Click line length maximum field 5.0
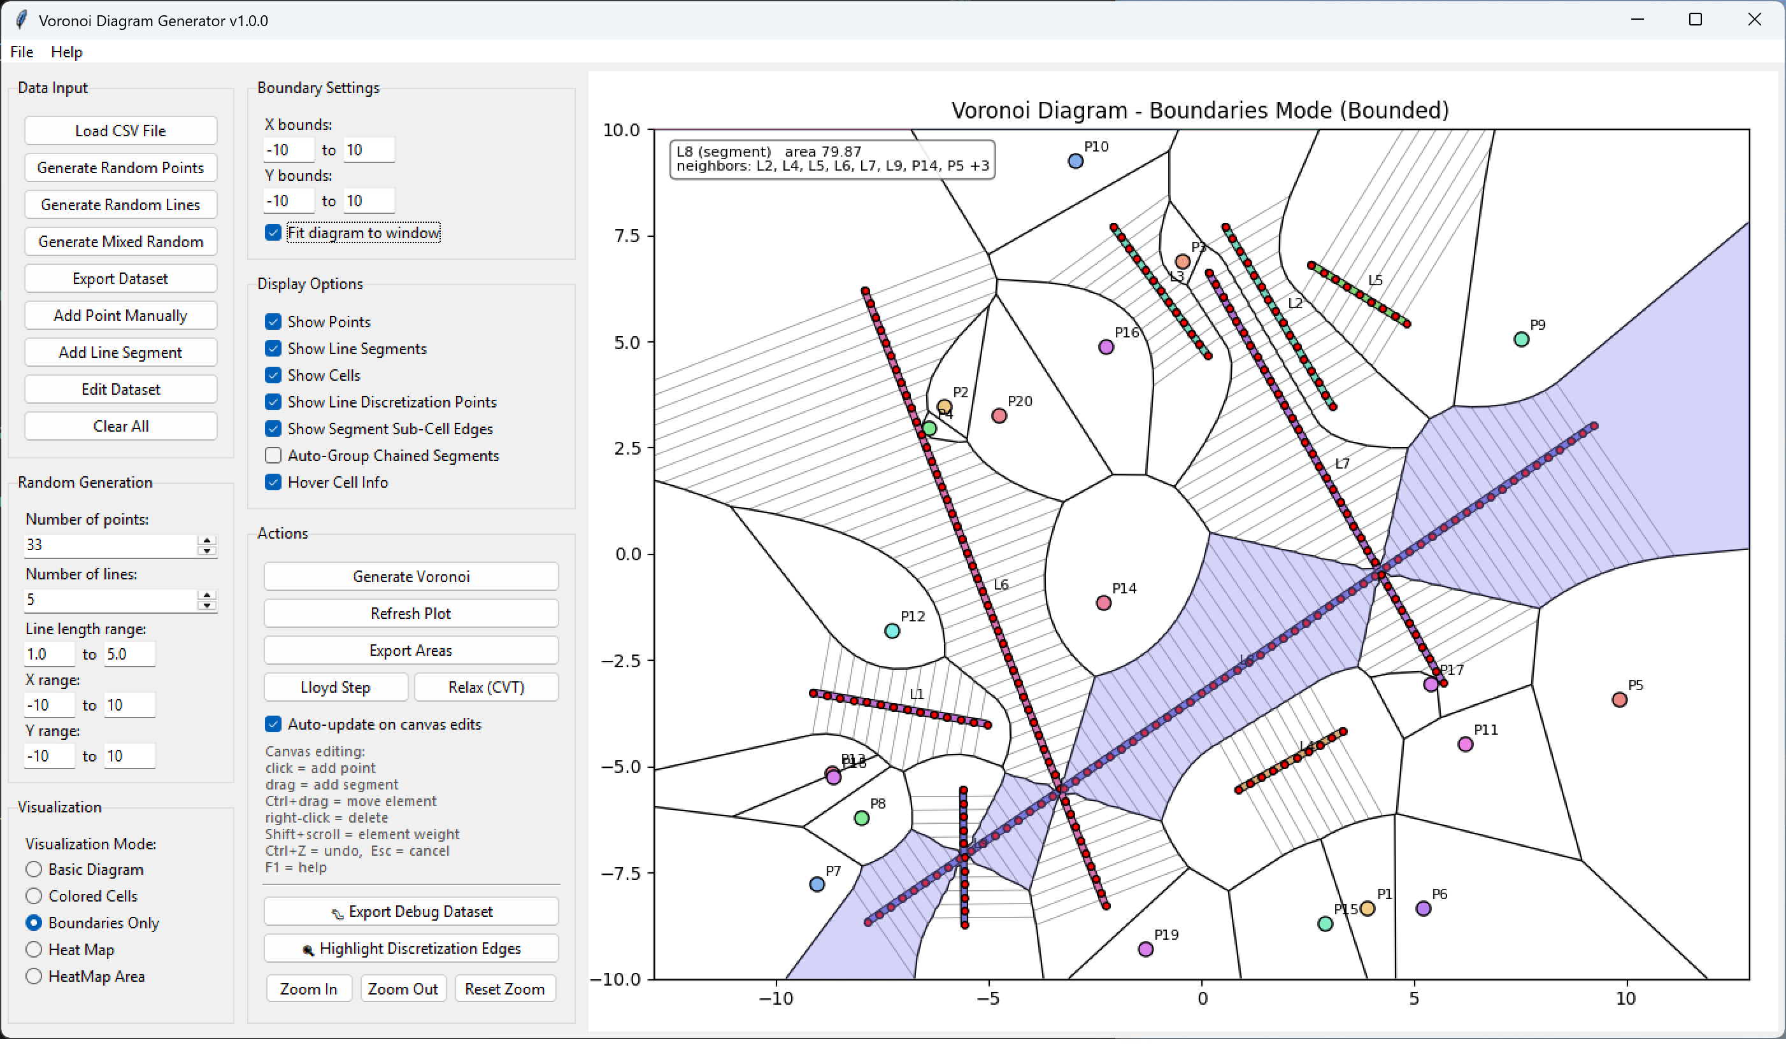 coord(129,655)
